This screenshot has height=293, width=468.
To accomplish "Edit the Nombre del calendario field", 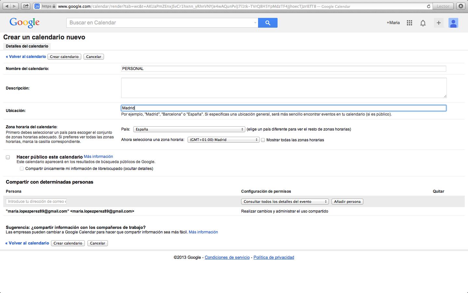I will click(284, 69).
